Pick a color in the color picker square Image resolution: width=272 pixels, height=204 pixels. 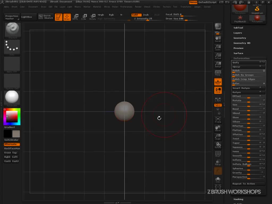tap(12, 117)
